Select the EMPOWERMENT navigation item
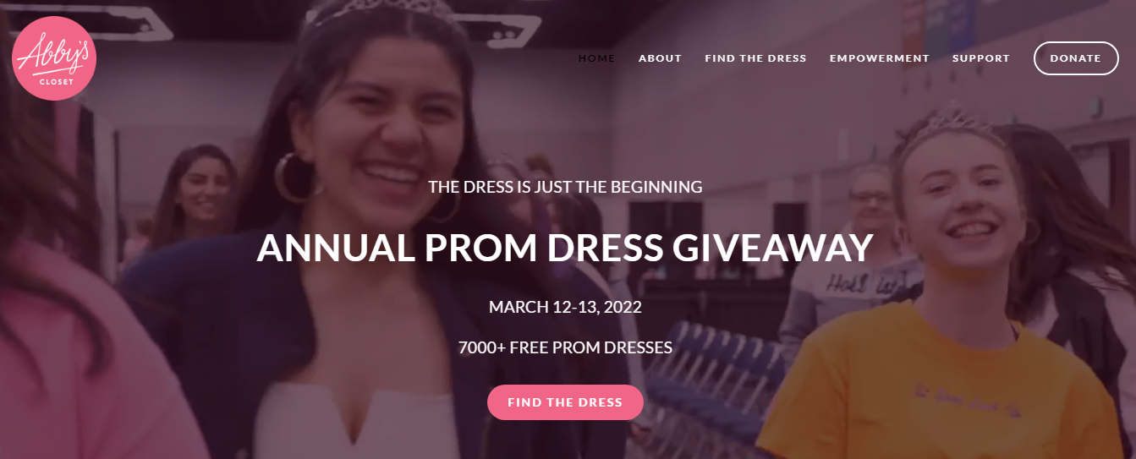Screen dimensions: 1136x459 pos(879,58)
